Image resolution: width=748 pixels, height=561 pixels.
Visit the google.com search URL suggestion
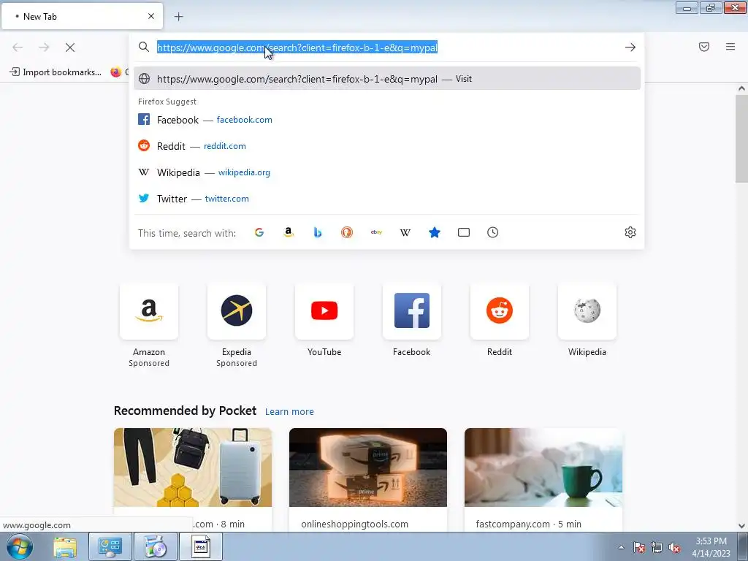pyautogui.click(x=387, y=79)
